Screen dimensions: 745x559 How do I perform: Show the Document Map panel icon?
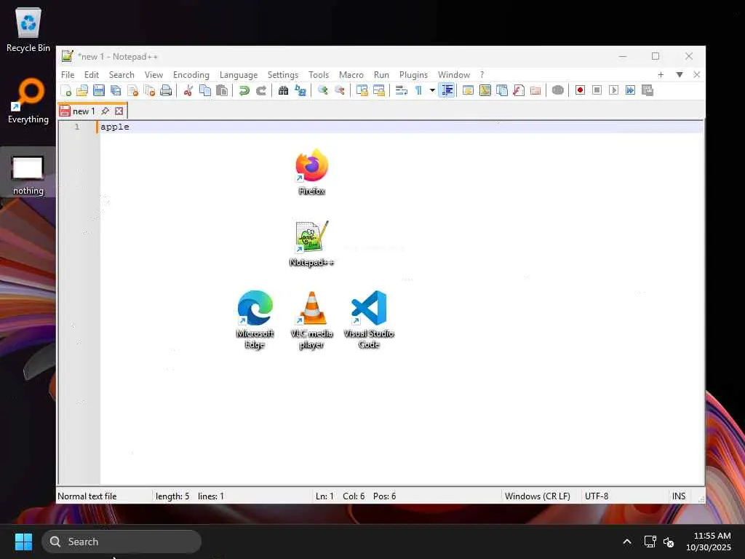[485, 90]
